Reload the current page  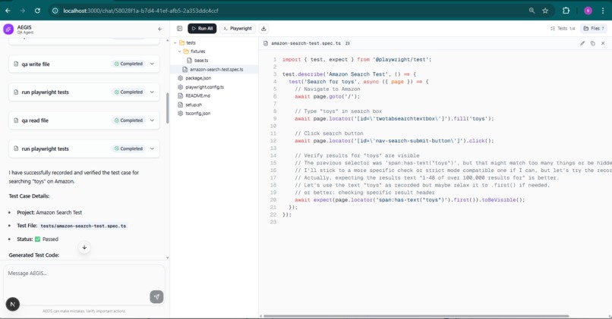[x=37, y=11]
